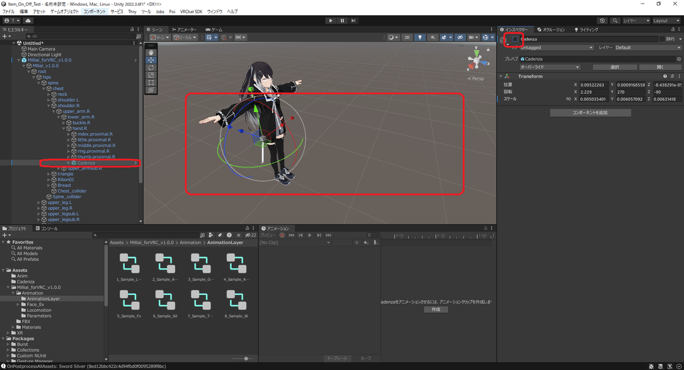Select the Transform tool in scene toolbar
The width and height of the screenshot is (684, 370).
coord(151,90)
